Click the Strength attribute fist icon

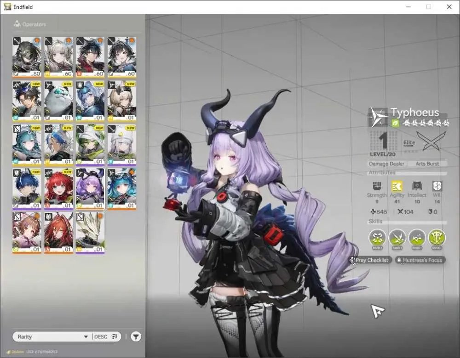(377, 186)
